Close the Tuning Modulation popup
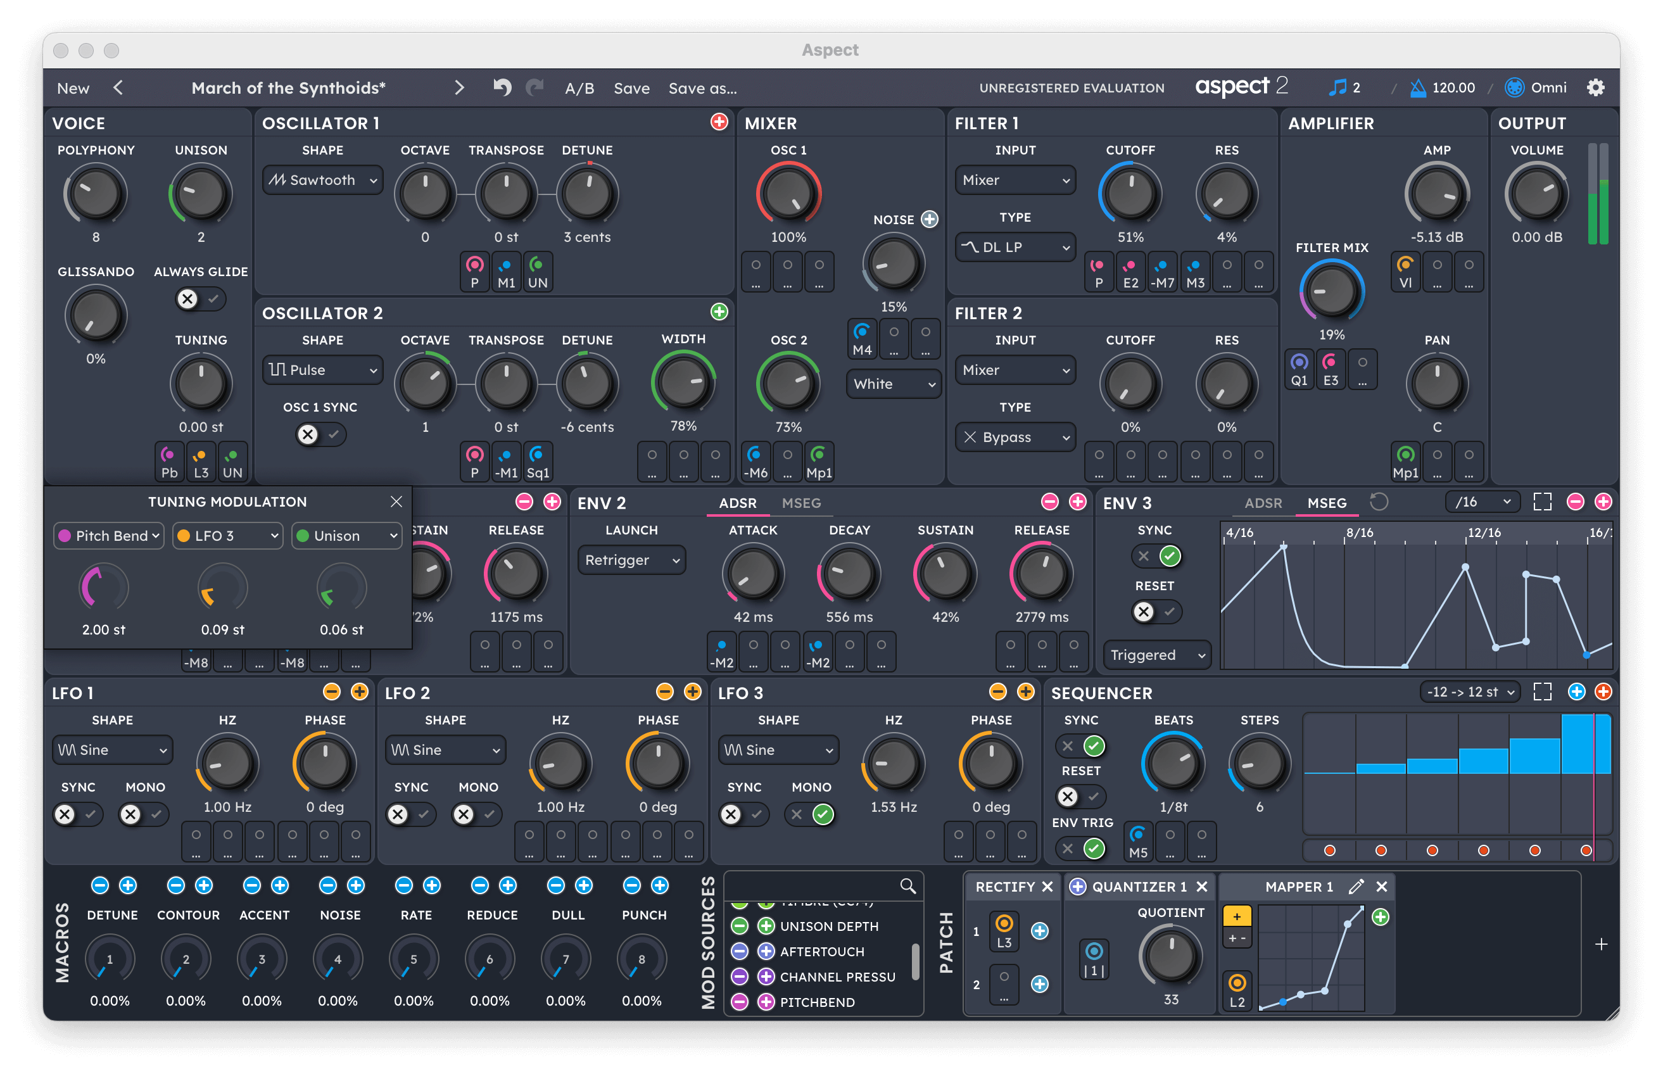The image size is (1663, 1074). click(396, 502)
